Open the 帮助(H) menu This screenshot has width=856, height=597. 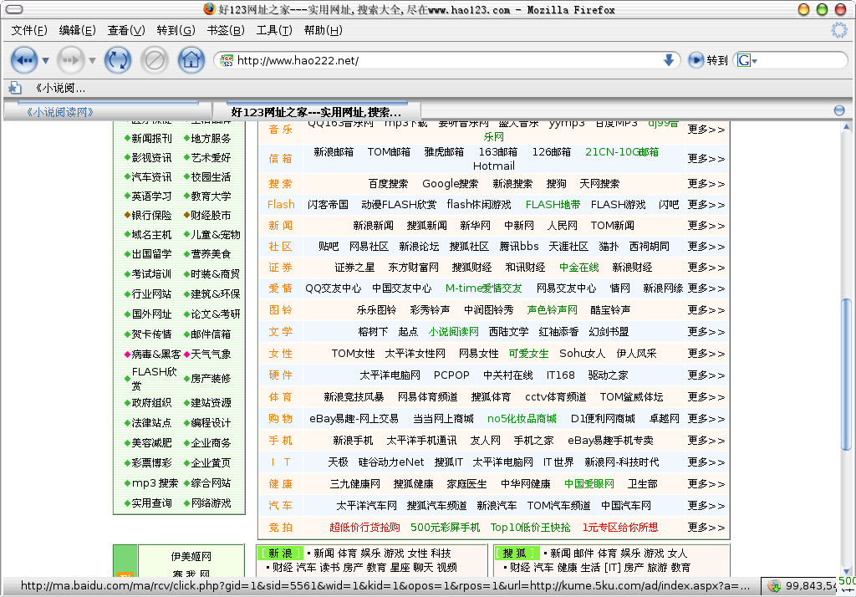(324, 30)
